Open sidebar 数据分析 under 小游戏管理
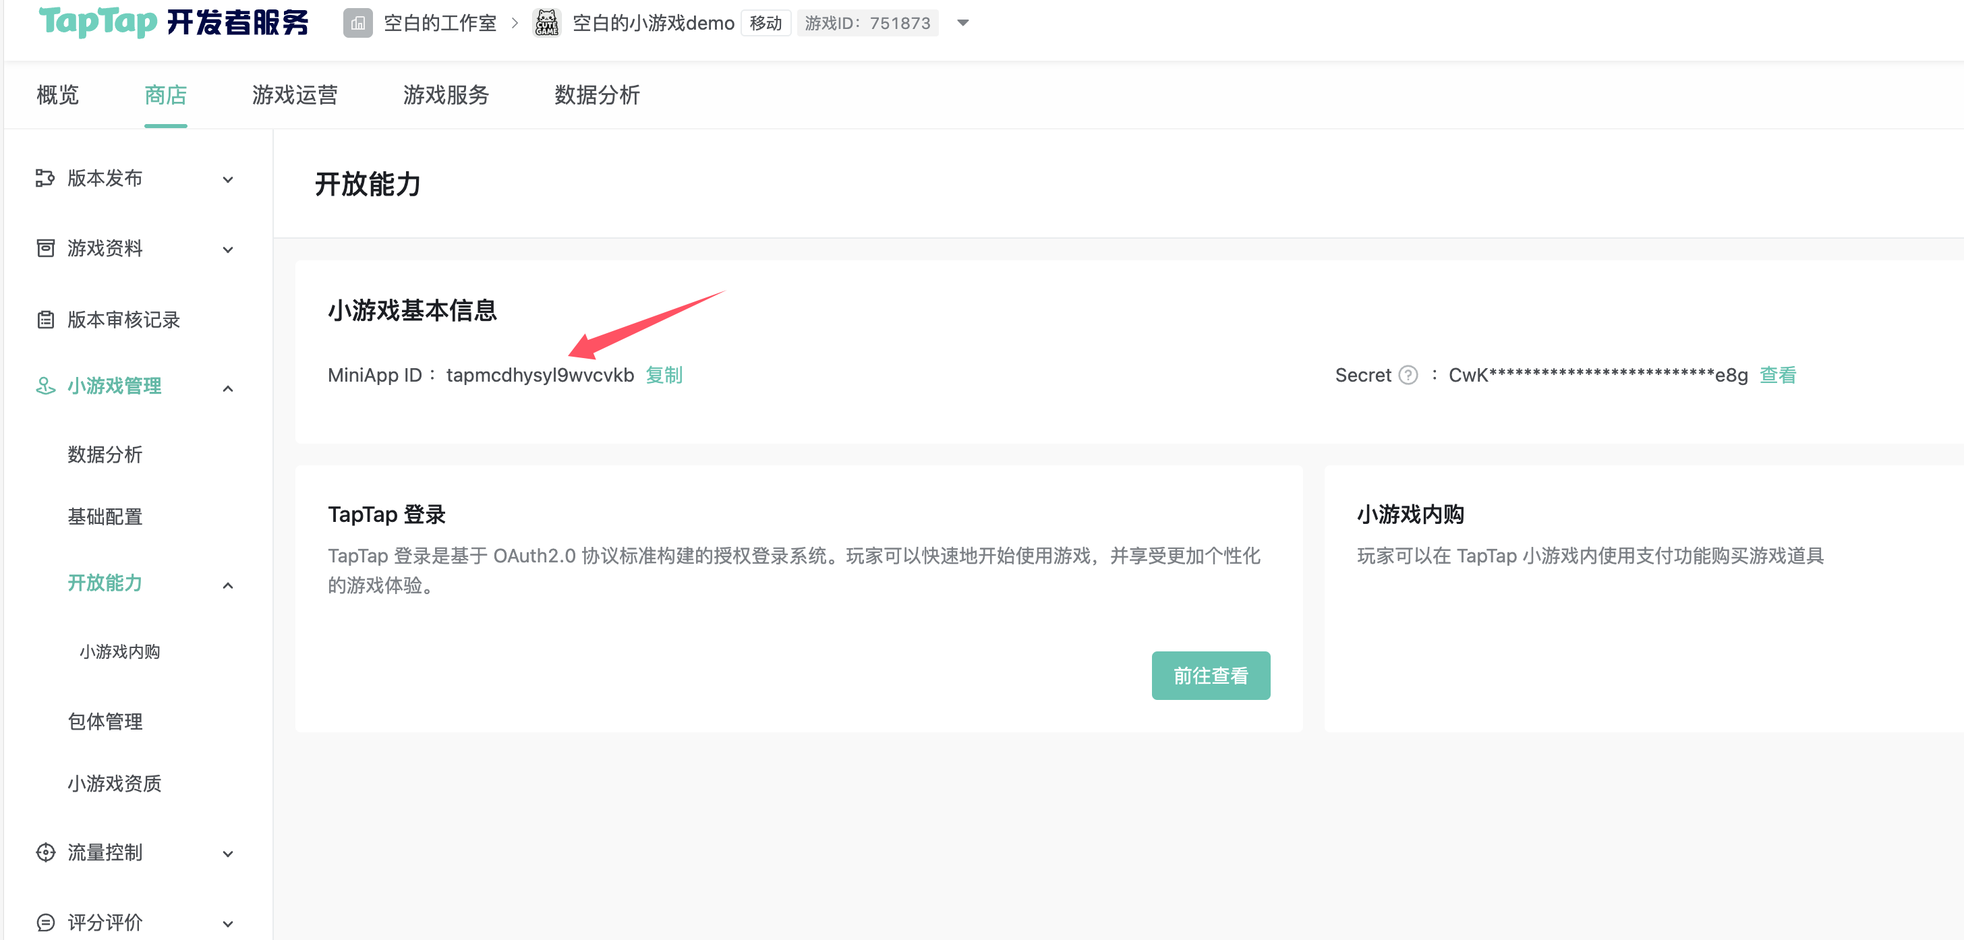Screen dimensions: 1964x940 (x=105, y=455)
